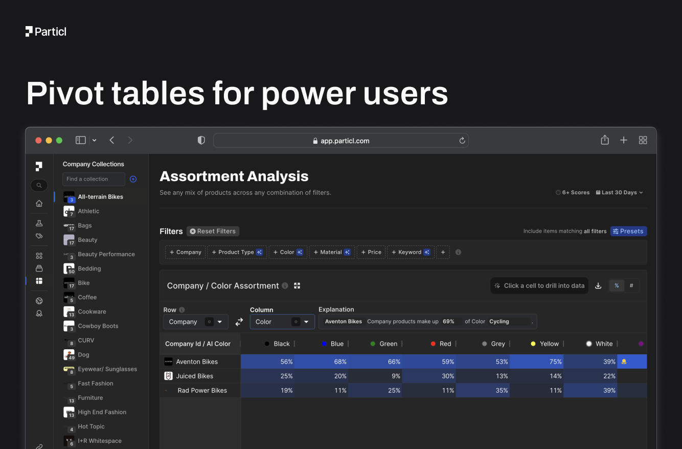Open the browser tab overview icon
The image size is (682, 449).
pos(643,140)
